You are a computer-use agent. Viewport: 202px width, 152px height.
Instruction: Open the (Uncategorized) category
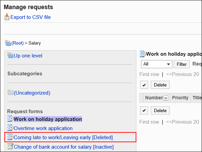(32, 93)
